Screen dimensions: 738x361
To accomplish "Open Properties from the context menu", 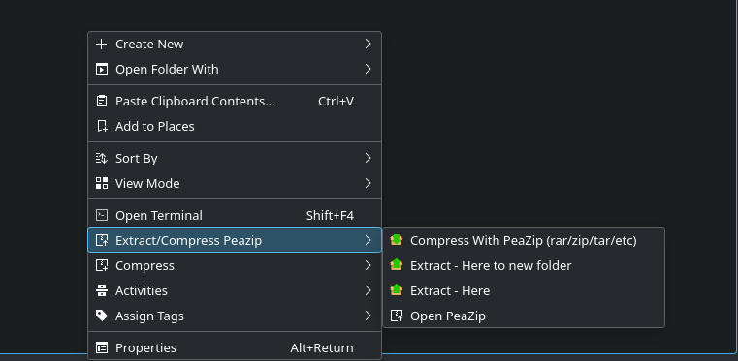I will click(x=235, y=347).
